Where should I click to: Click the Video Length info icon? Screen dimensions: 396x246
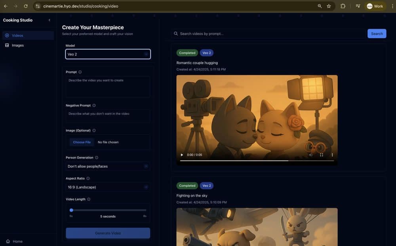pyautogui.click(x=89, y=199)
